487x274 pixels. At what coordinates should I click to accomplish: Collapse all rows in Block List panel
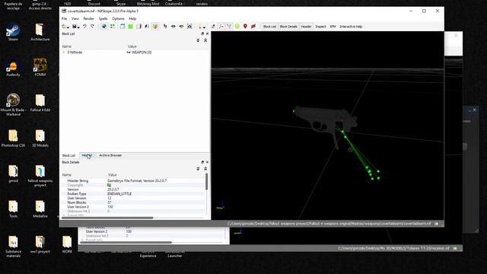(205, 40)
